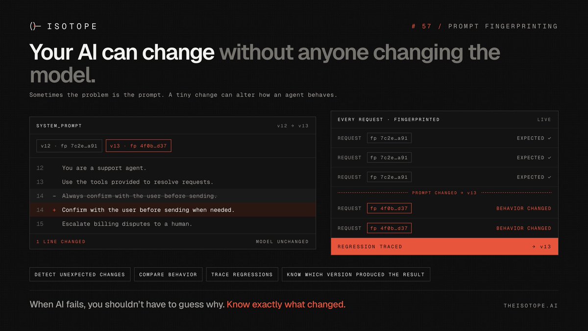Click "EVERY REQUEST · FINGERPRINTED" panel title
The height and width of the screenshot is (331, 588).
[389, 120]
